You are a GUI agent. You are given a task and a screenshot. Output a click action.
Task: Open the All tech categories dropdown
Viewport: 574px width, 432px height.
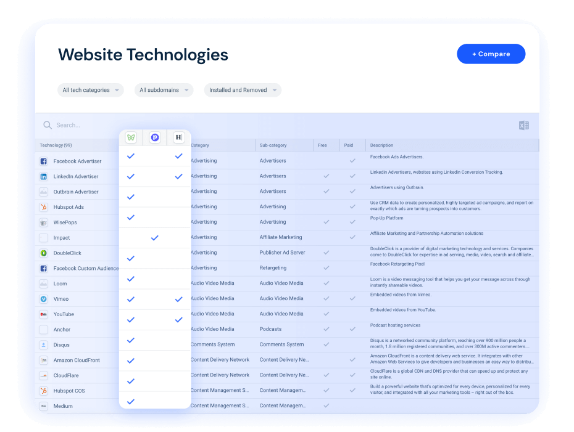90,90
